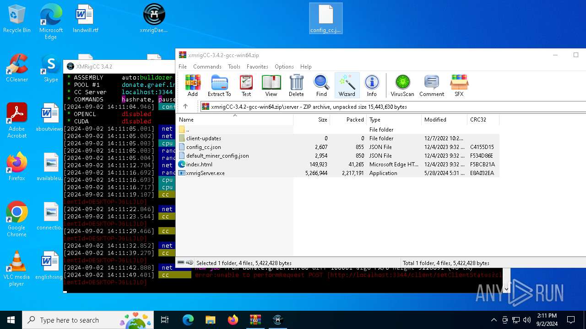Open Adobe Acrobat desktop shortcut
The image size is (586, 329).
pyautogui.click(x=17, y=120)
